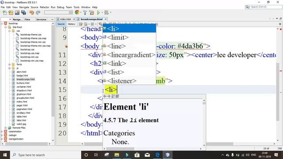The image size is (283, 159).
Task: Open the File menu
Action: click(x=3, y=7)
